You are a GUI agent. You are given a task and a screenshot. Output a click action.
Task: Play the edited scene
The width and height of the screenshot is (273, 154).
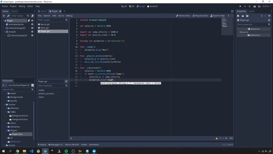[x=255, y=6]
